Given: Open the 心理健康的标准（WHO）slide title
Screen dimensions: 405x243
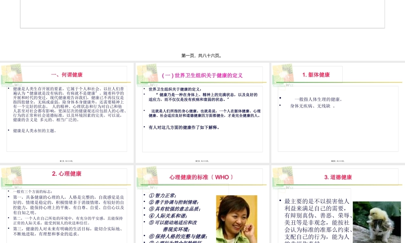Looking at the screenshot, I should (x=200, y=177).
